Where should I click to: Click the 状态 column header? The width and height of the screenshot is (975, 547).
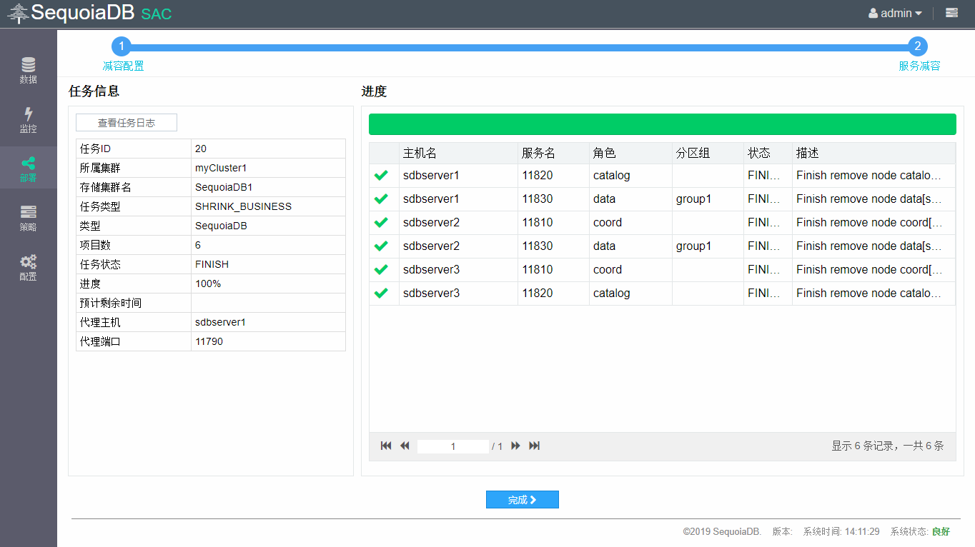[x=768, y=153]
